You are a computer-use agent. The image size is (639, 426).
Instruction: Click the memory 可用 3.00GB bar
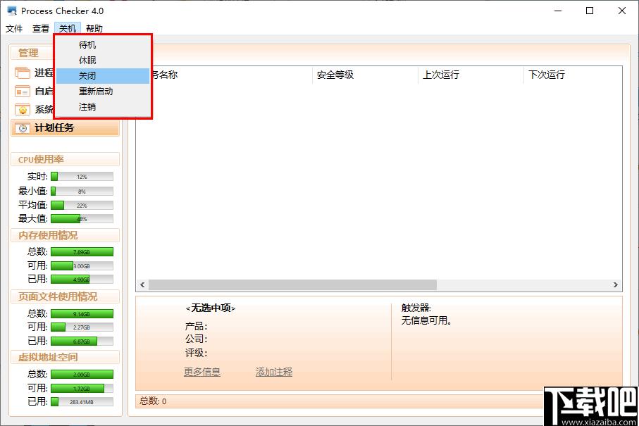pyautogui.click(x=82, y=266)
